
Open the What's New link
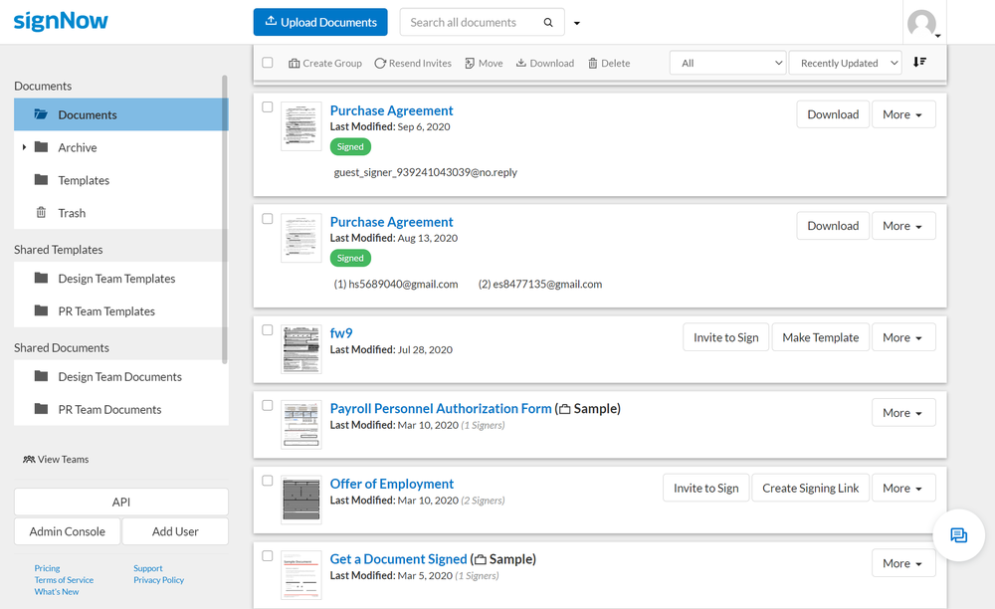pyautogui.click(x=57, y=592)
